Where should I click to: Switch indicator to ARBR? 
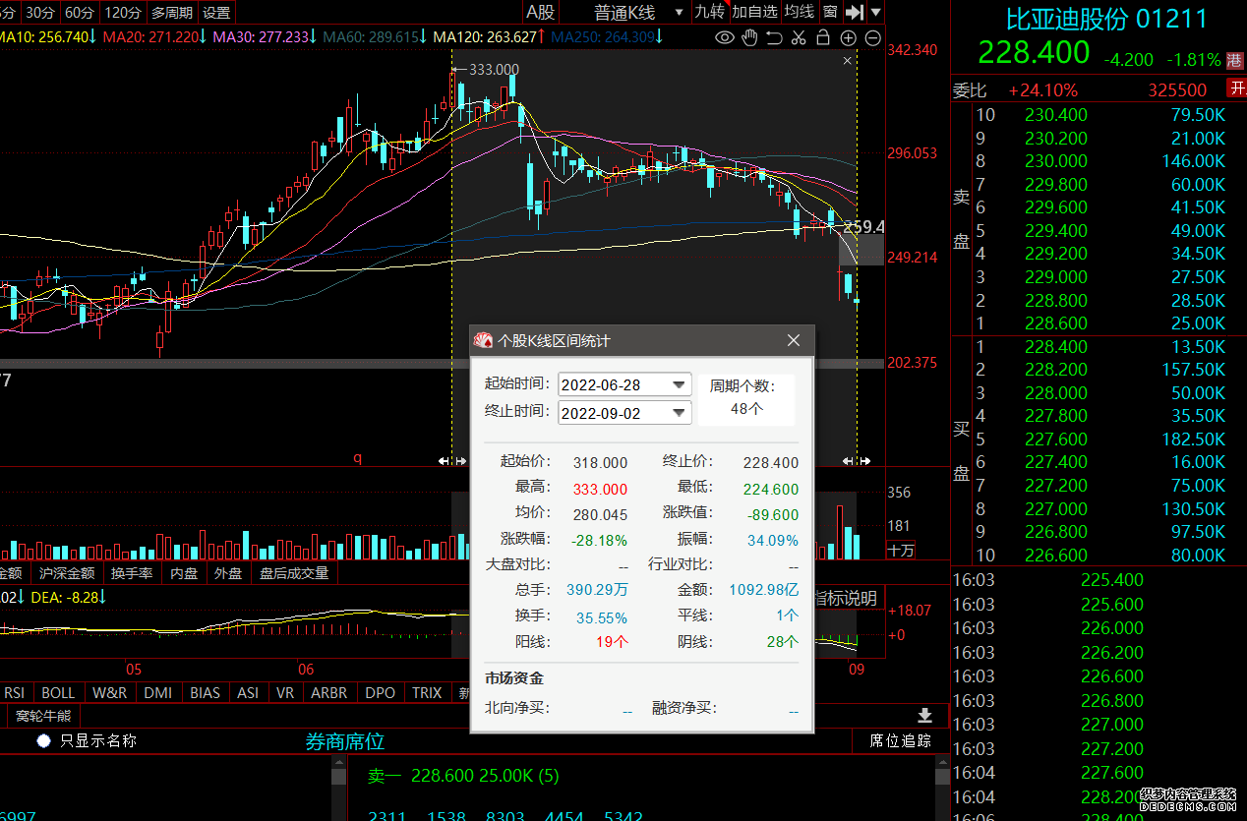pyautogui.click(x=328, y=692)
